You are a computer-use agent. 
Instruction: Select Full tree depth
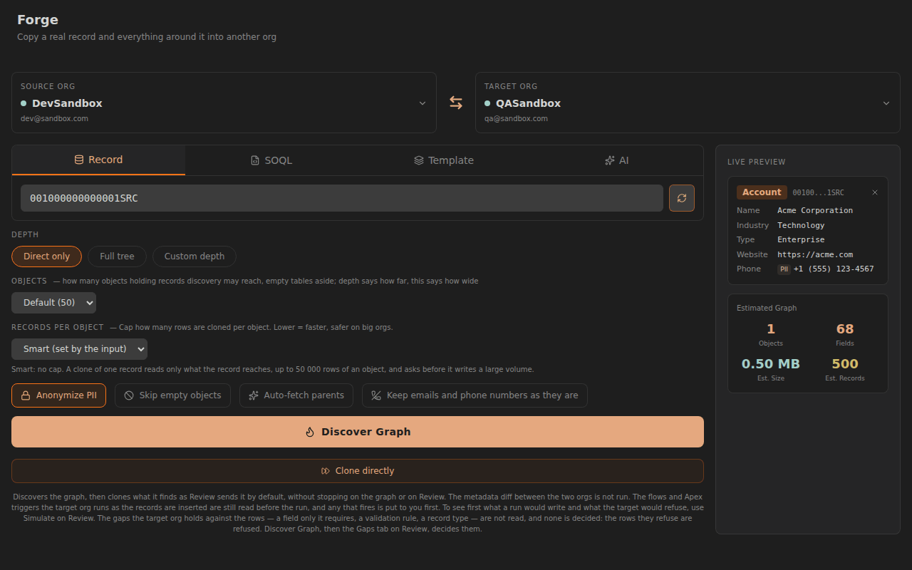117,256
